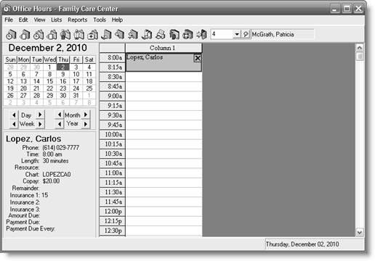
Task: Click the Column 1 header
Action: tap(164, 48)
